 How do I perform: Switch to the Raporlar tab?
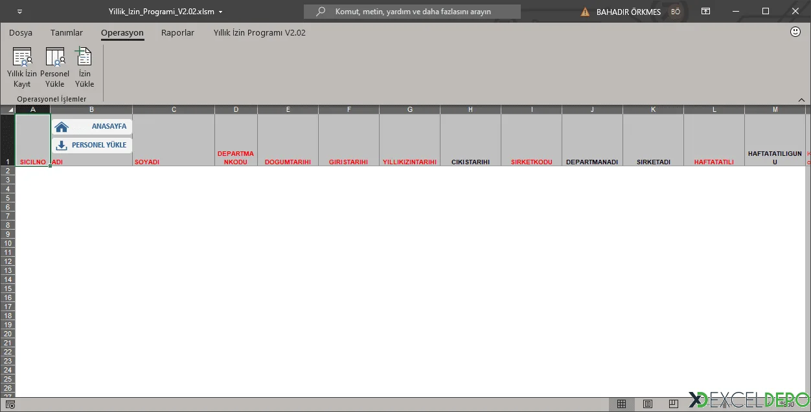coord(177,32)
